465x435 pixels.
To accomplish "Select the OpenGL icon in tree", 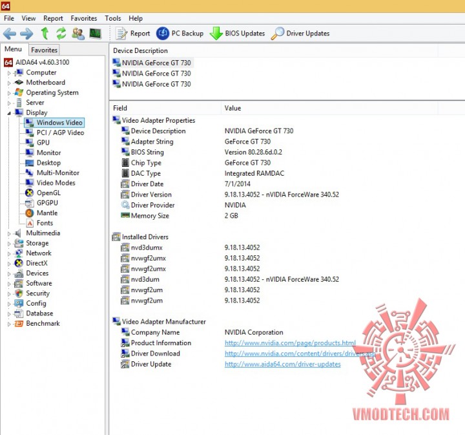I will tap(29, 193).
